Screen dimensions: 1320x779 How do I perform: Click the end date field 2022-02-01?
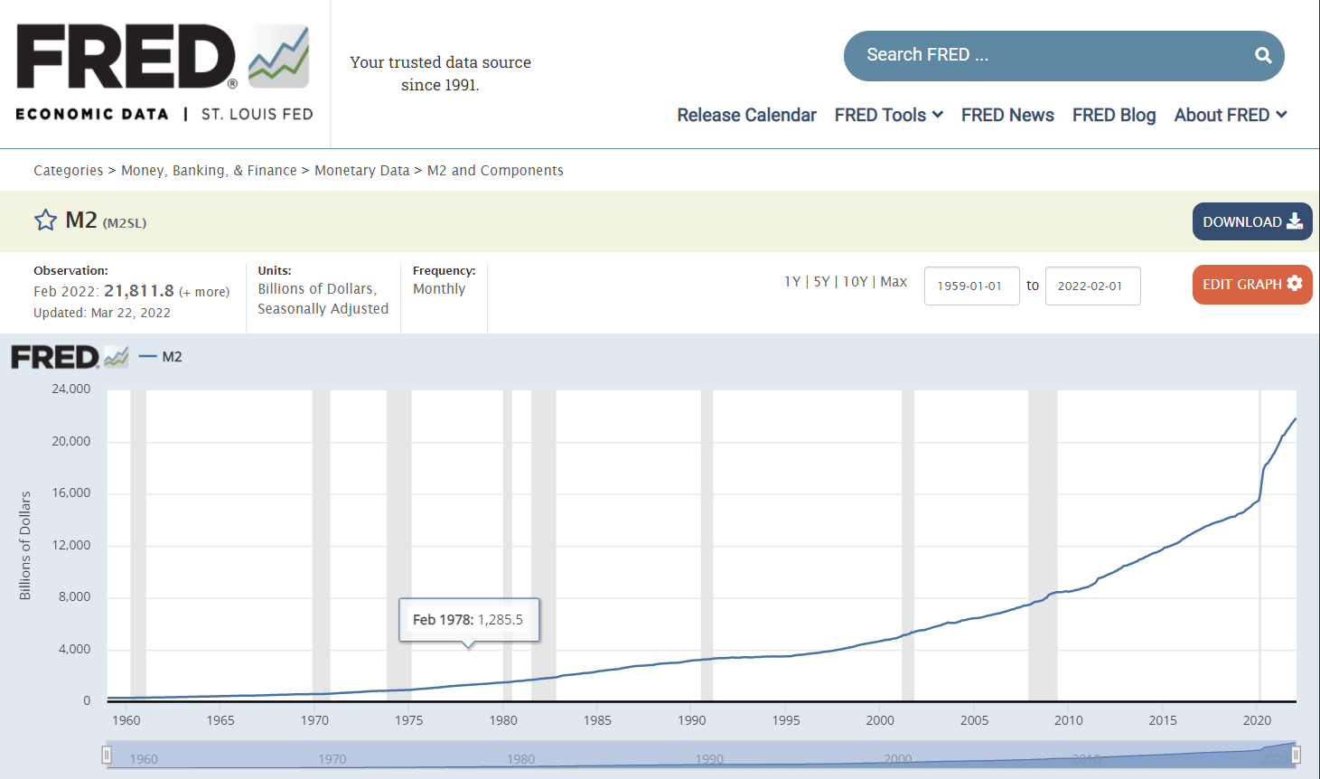[1093, 286]
